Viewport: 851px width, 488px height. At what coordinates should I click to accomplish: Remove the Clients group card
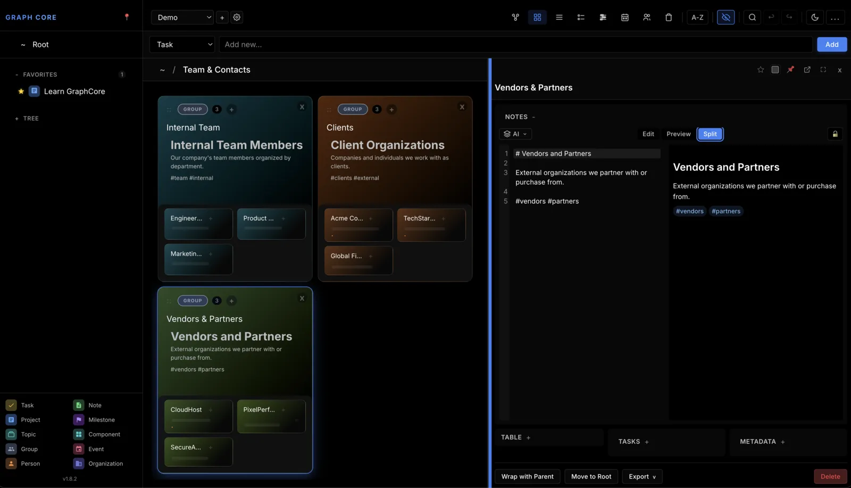tap(462, 107)
